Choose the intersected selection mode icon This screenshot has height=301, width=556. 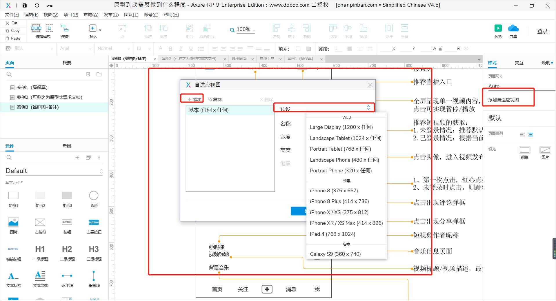36,28
